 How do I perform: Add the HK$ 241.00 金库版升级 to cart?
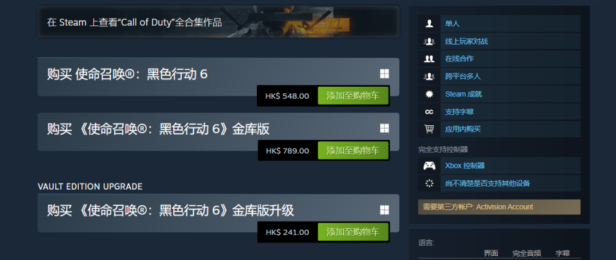tap(353, 232)
